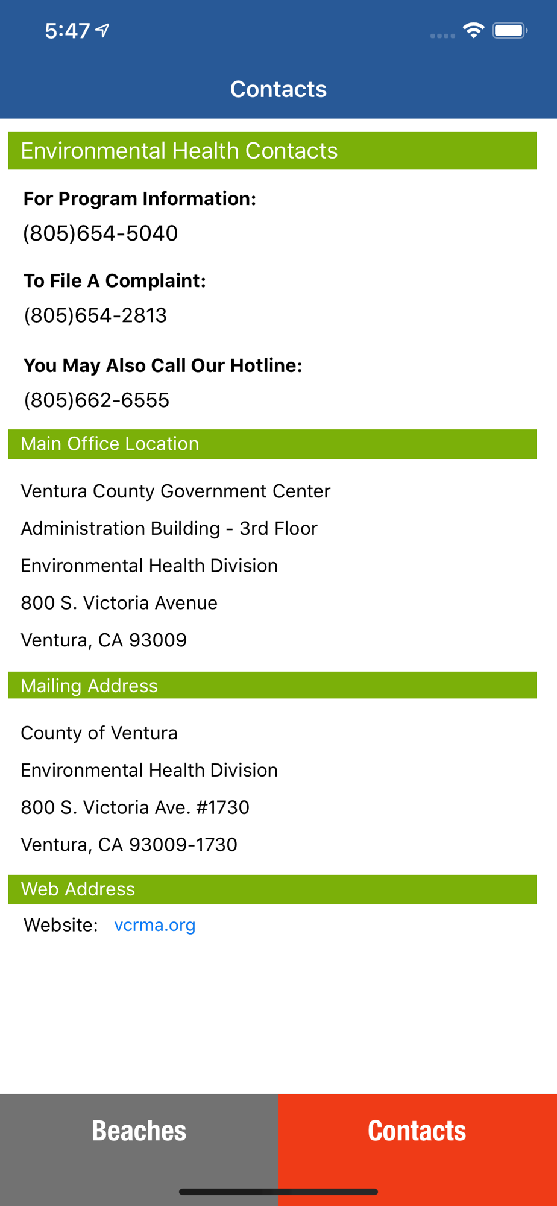Call the complaint line (805)654-2813
The width and height of the screenshot is (557, 1206).
coord(95,315)
